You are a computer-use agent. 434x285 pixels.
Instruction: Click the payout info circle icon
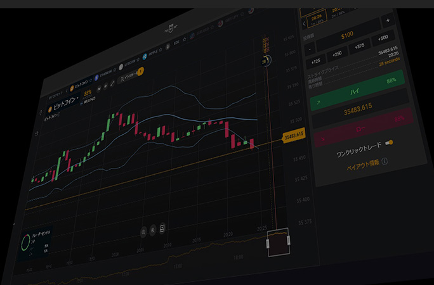[x=385, y=162]
